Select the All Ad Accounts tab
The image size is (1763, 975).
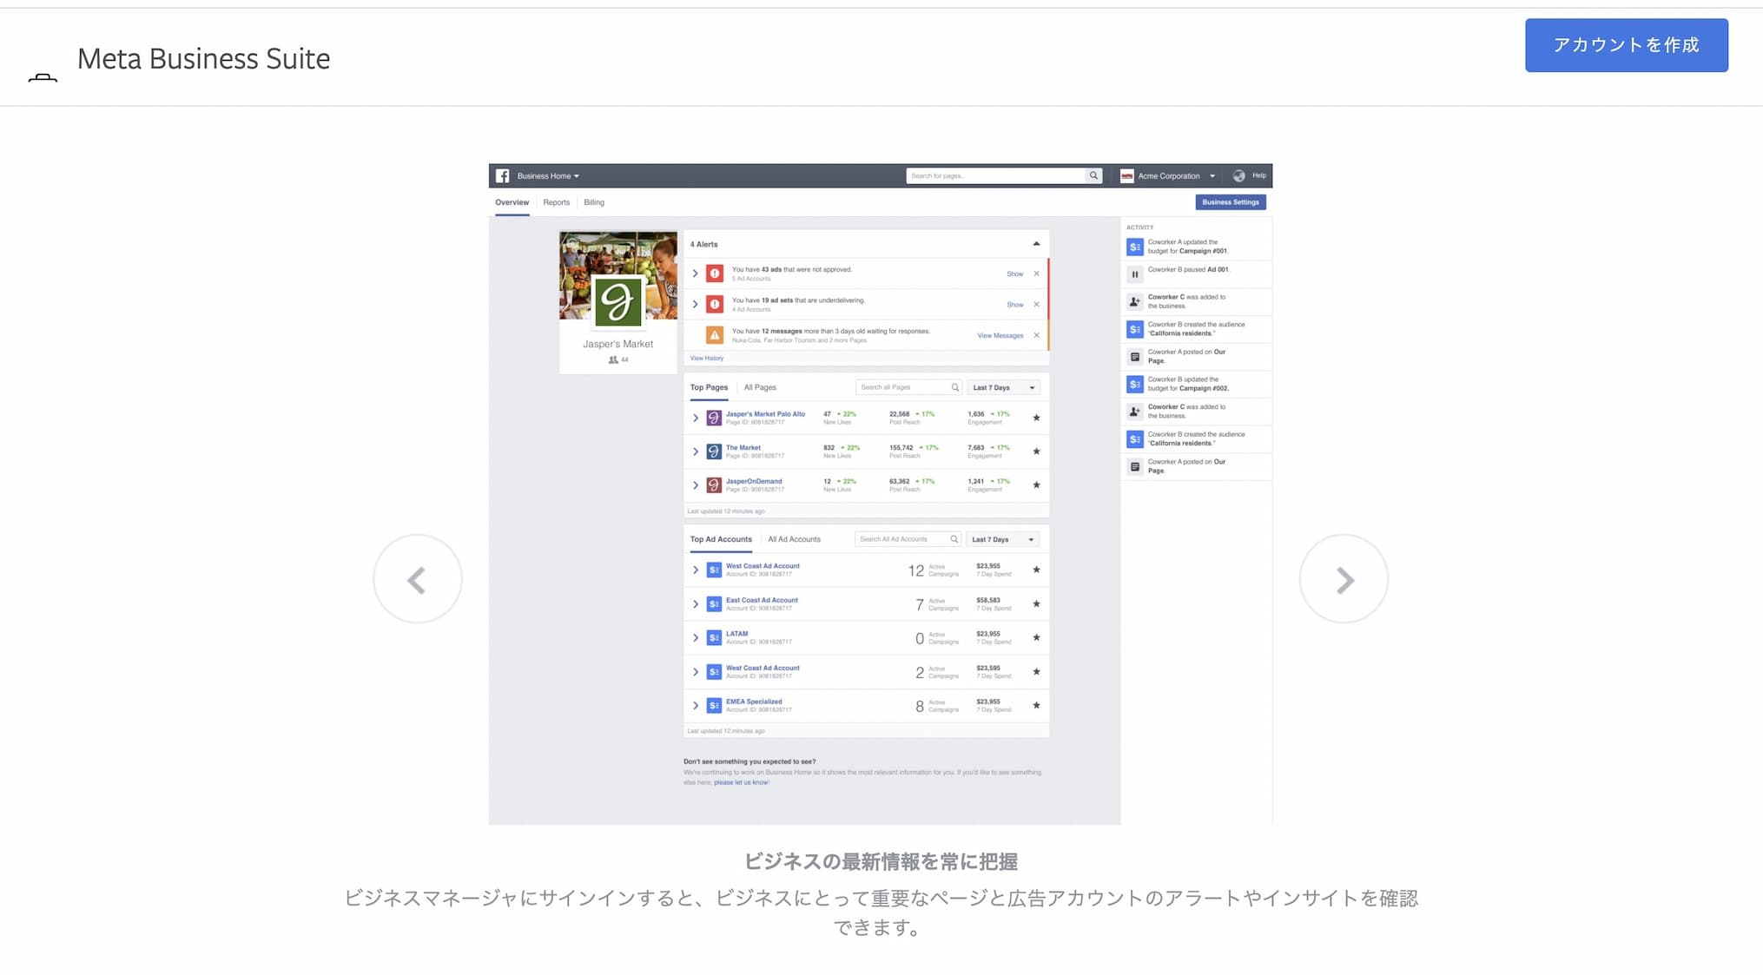coord(793,538)
